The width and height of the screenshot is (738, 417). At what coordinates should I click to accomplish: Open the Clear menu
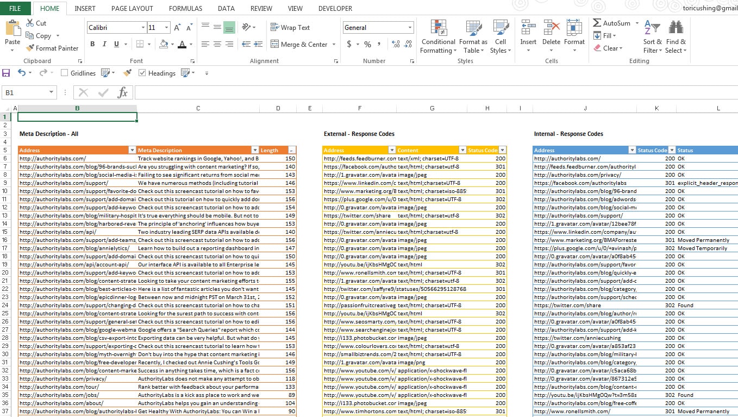pos(608,48)
